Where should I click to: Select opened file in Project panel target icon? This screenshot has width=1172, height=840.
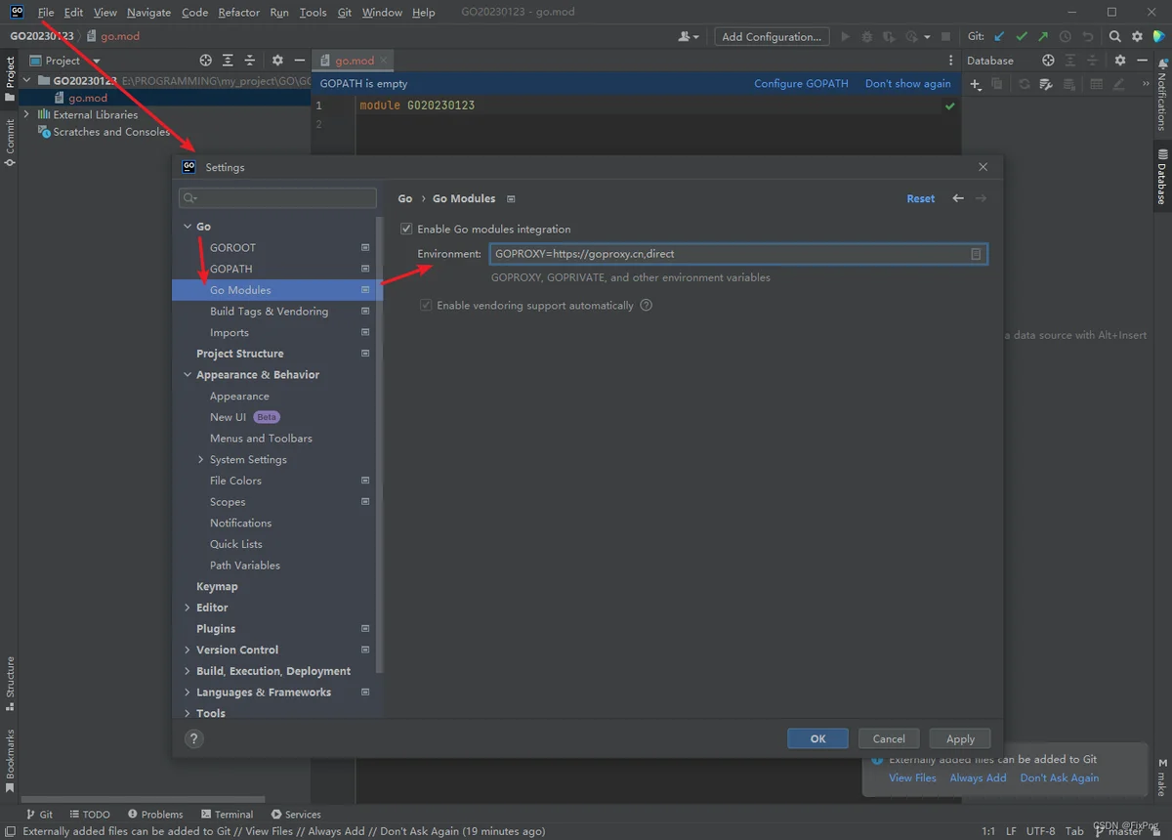click(x=205, y=61)
